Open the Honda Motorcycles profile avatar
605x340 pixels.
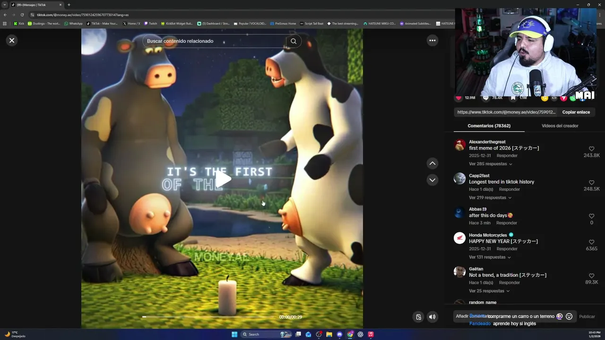[459, 238]
